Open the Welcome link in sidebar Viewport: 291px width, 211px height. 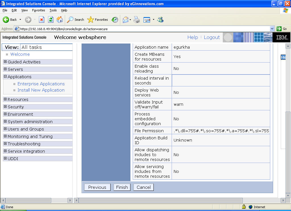[x=20, y=54]
